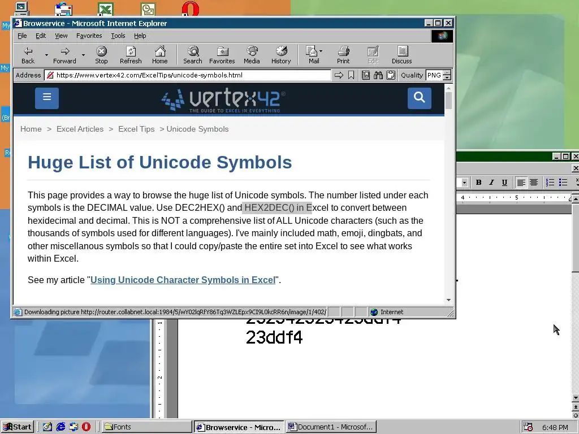Open the Help menu

[x=140, y=36]
